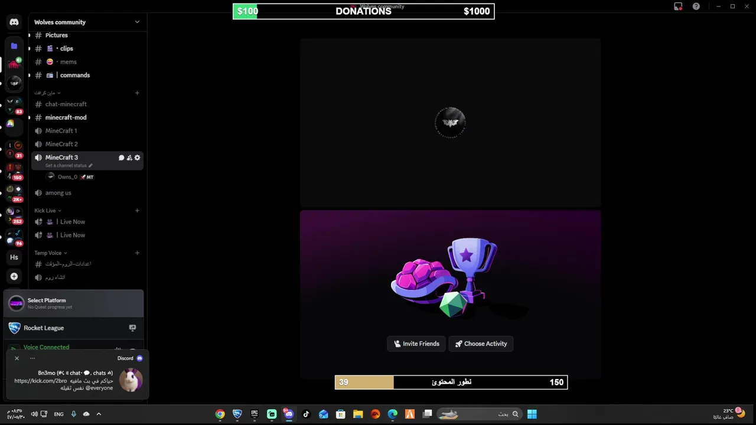This screenshot has height=425, width=756.
Task: Open clock and date in tray
Action: tap(16, 414)
